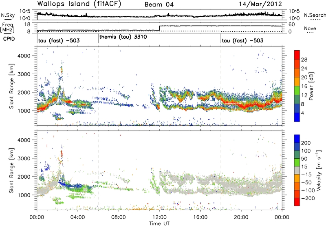Click the '-200' tick on Velocity colorbar

[x=308, y=198]
